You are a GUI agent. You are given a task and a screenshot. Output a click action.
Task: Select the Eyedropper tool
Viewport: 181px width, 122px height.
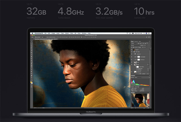(x=31, y=51)
